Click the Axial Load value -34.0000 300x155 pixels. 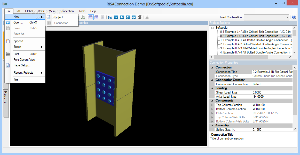point(272,97)
